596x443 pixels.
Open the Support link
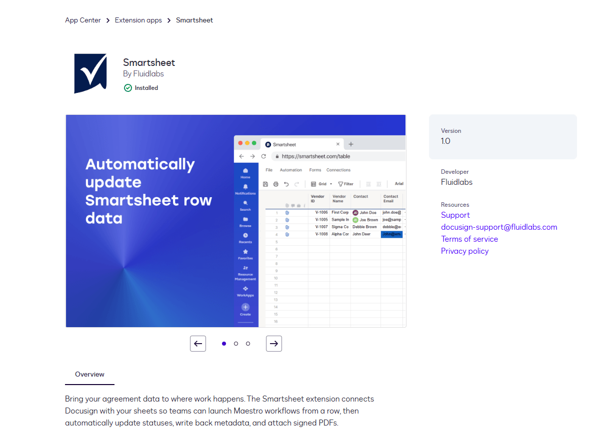click(x=455, y=215)
